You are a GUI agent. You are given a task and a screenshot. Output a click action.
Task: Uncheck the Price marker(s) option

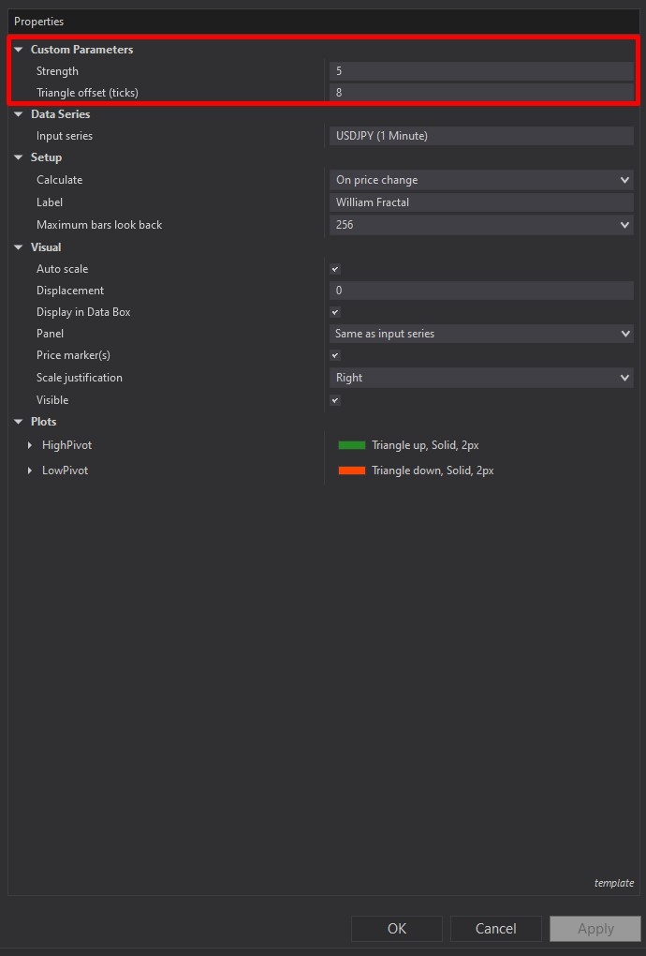(x=335, y=355)
